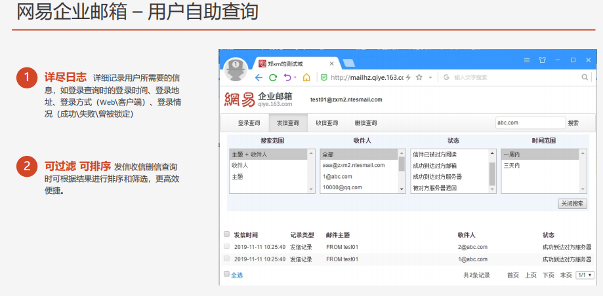
Task: Select 一周内 in the 时间范围 list
Action: [540, 155]
